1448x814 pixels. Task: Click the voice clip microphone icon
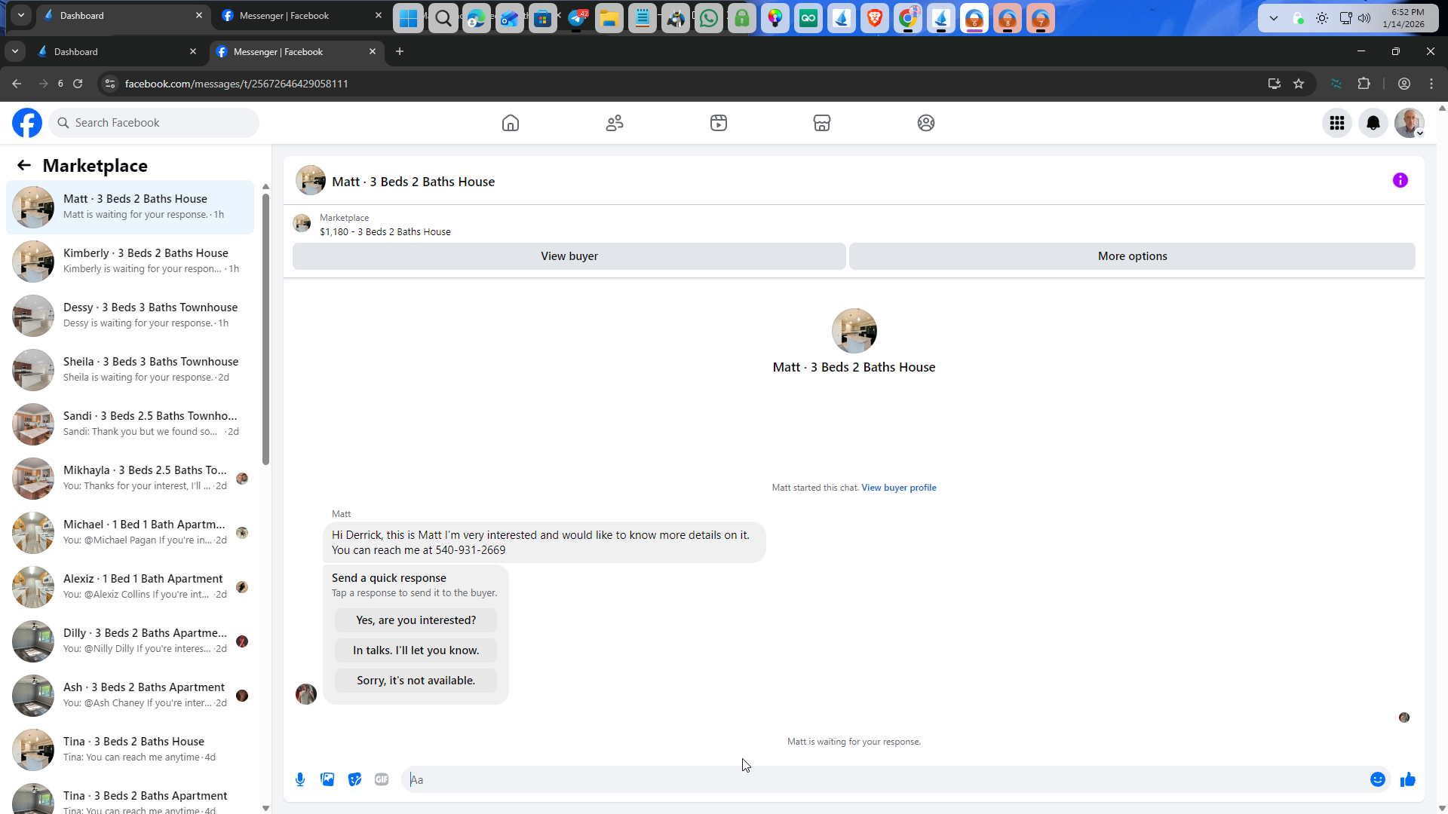coord(300,779)
